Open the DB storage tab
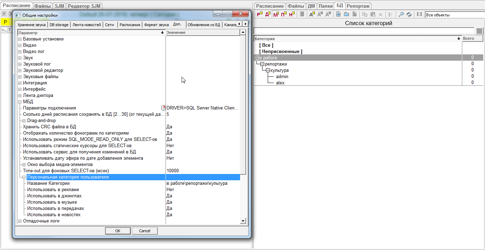485x250 pixels. [x=59, y=25]
